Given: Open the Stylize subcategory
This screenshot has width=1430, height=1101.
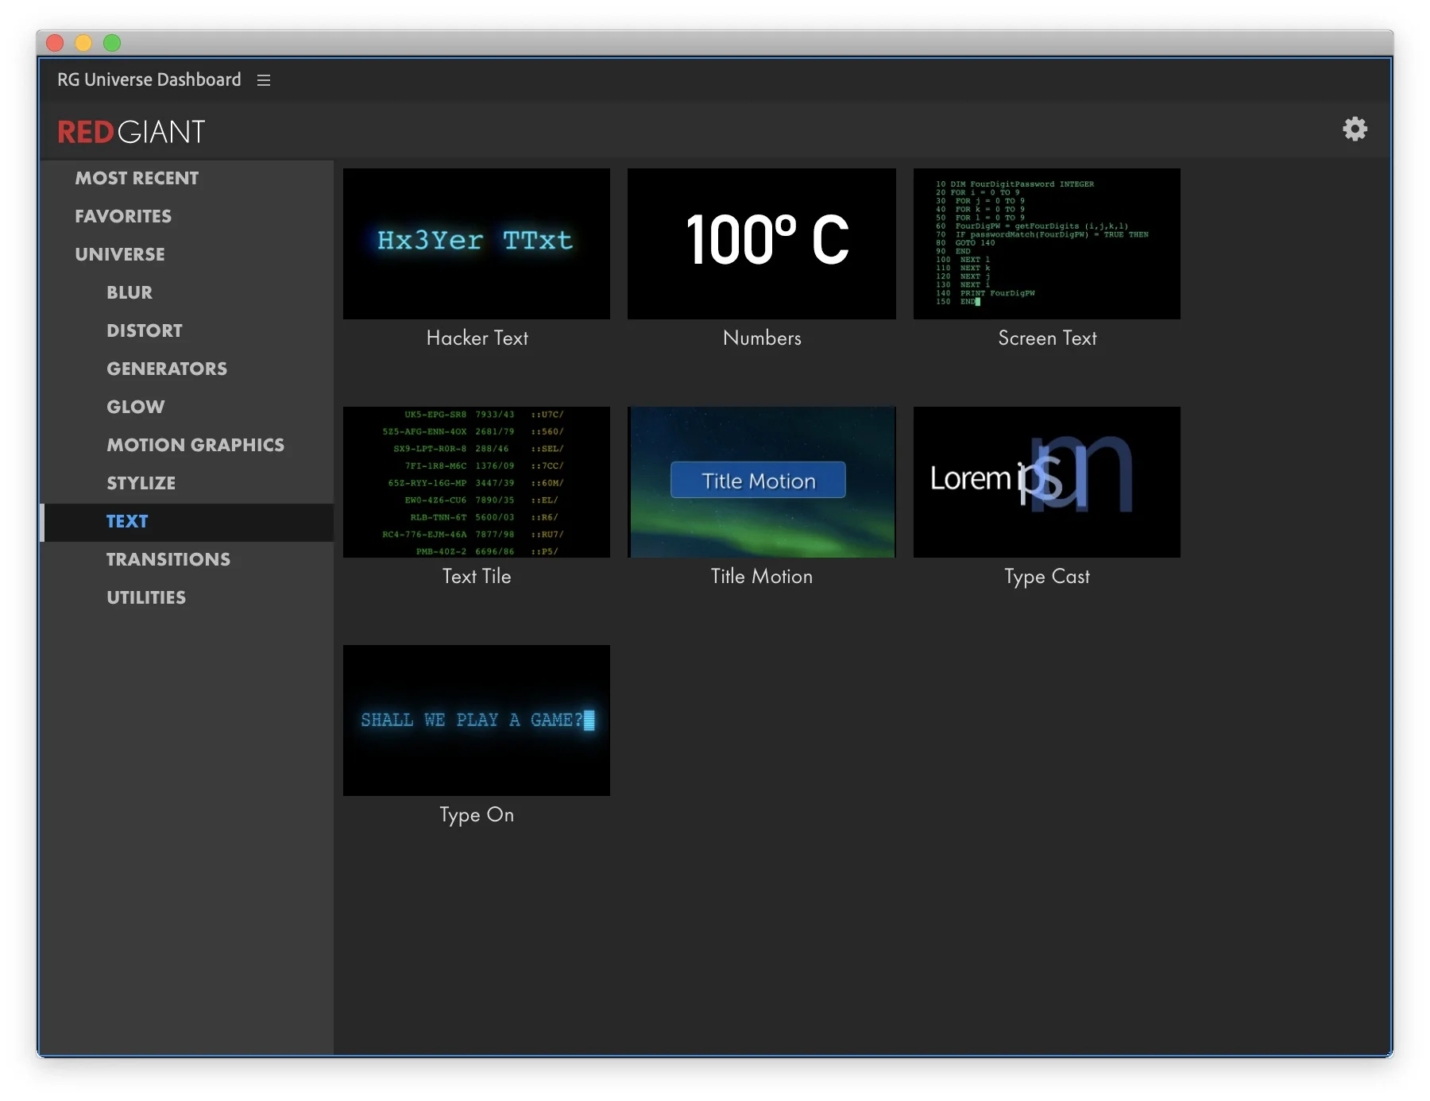Looking at the screenshot, I should pyautogui.click(x=141, y=483).
